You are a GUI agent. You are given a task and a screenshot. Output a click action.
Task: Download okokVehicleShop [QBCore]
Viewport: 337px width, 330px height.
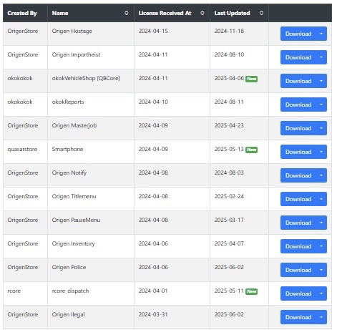point(298,81)
